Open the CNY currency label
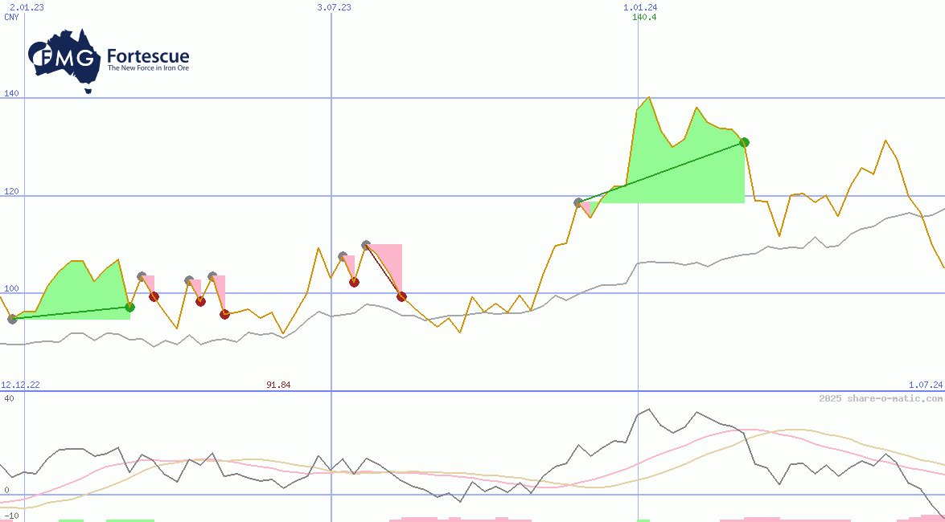The image size is (945, 522). (x=10, y=17)
